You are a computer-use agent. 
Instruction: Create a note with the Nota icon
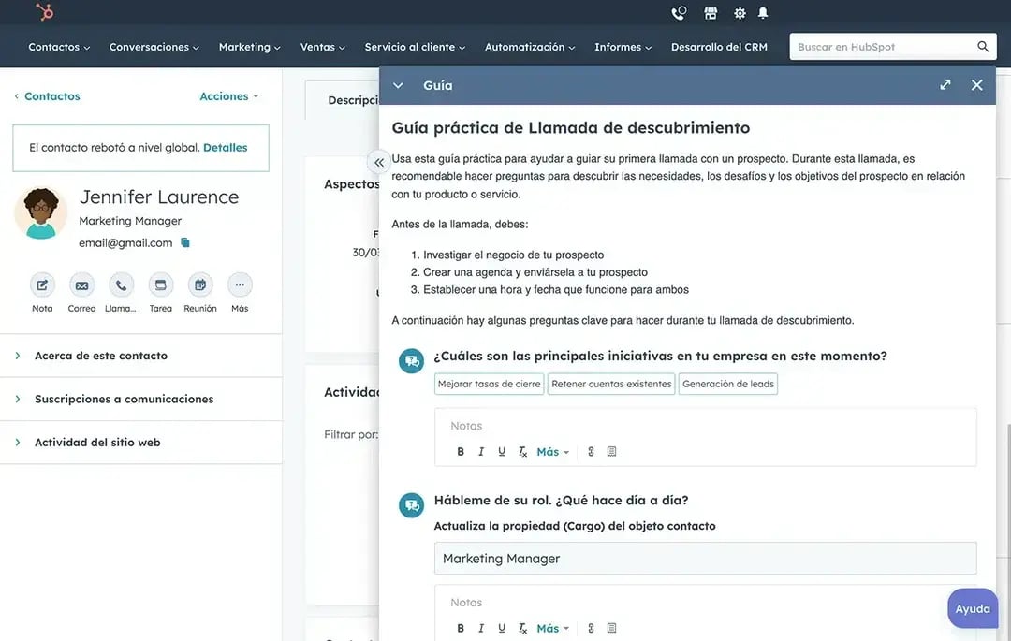click(42, 284)
